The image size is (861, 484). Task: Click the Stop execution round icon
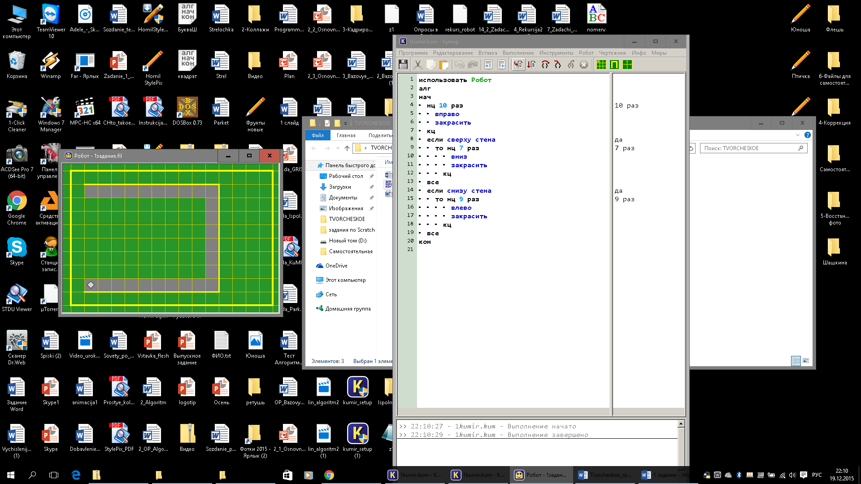583,65
